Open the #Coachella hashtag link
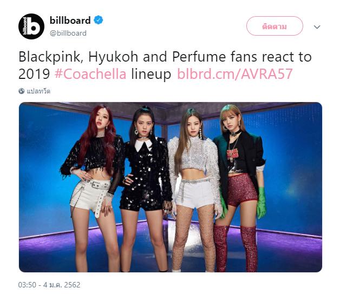 click(90, 74)
